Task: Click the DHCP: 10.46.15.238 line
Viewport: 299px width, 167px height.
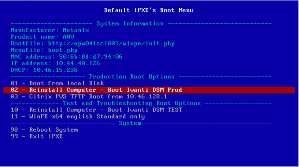Action: (x=44, y=70)
